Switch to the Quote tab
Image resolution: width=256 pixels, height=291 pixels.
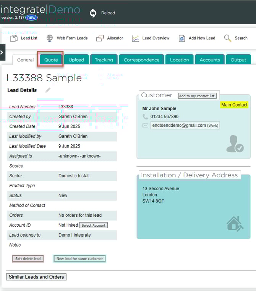point(51,60)
